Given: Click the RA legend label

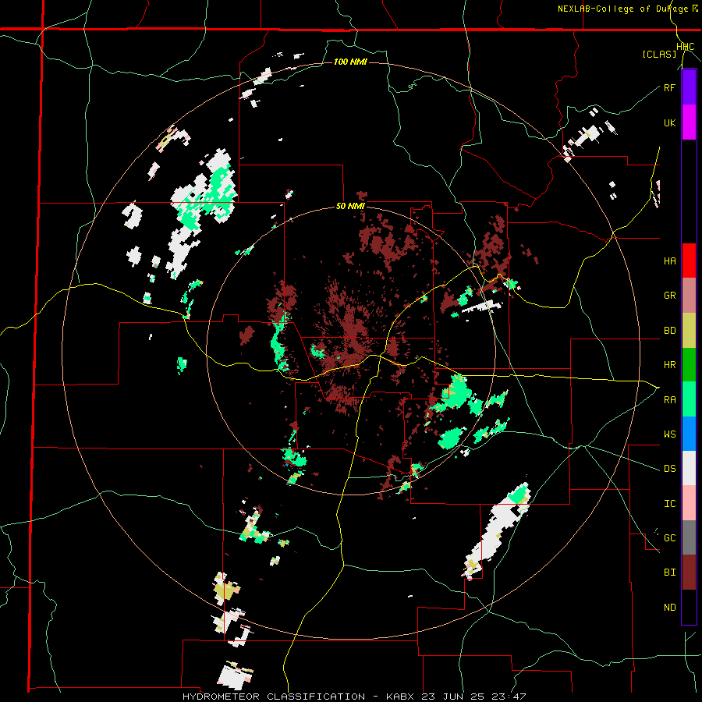Looking at the screenshot, I should pyautogui.click(x=670, y=400).
